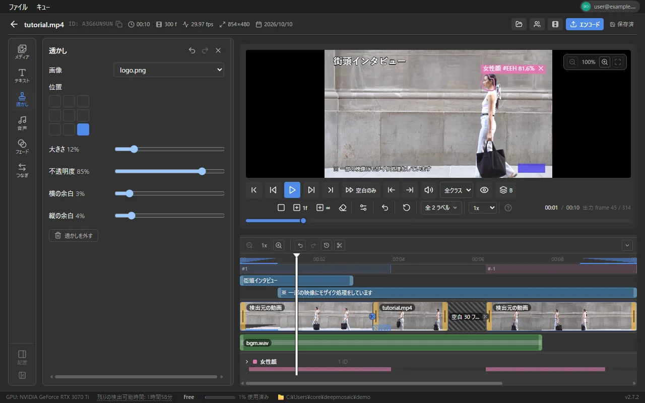
Task: Open the 全 2 ラベル label dropdown
Action: pyautogui.click(x=441, y=208)
